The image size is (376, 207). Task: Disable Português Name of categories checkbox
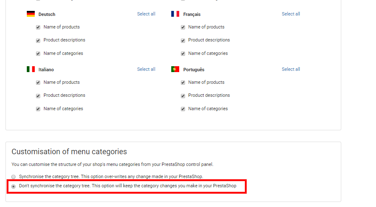(x=183, y=109)
